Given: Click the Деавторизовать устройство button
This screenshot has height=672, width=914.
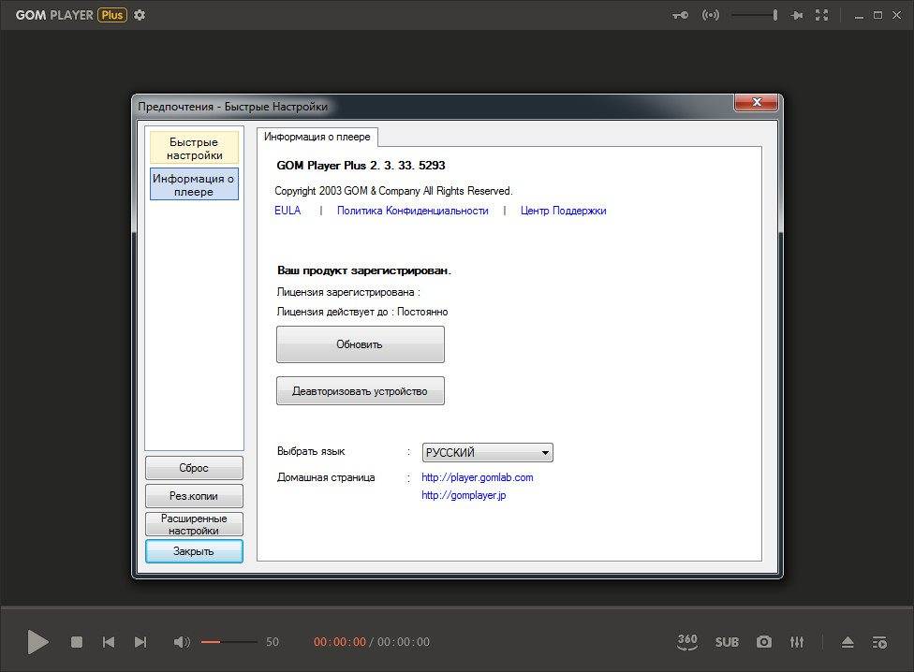Looking at the screenshot, I should 361,390.
